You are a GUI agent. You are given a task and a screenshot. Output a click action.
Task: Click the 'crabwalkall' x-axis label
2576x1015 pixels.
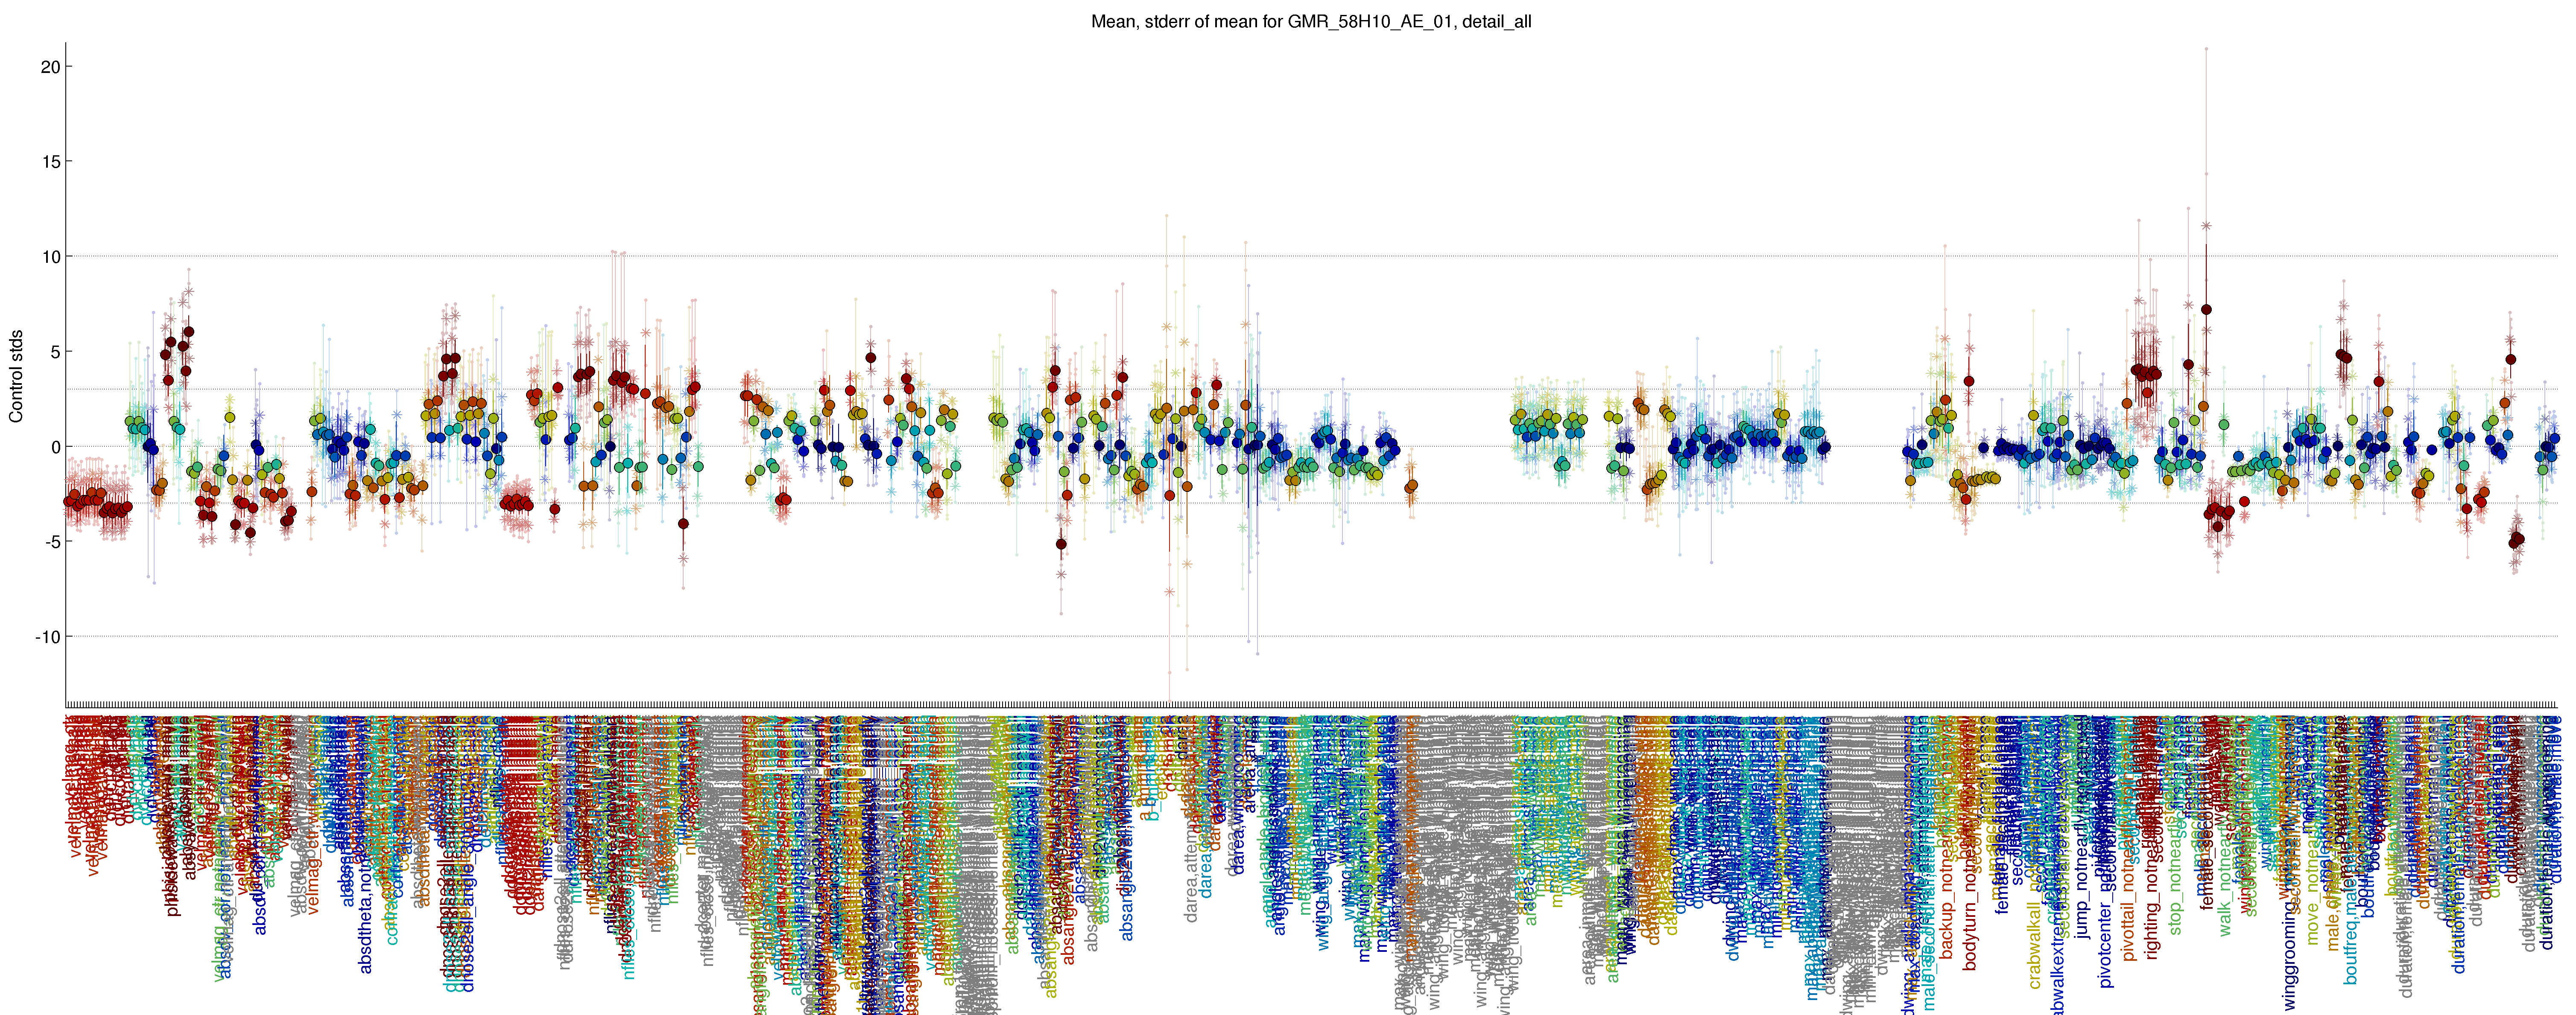2034,945
